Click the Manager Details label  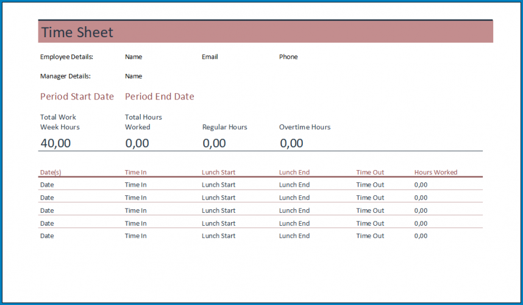tap(65, 76)
